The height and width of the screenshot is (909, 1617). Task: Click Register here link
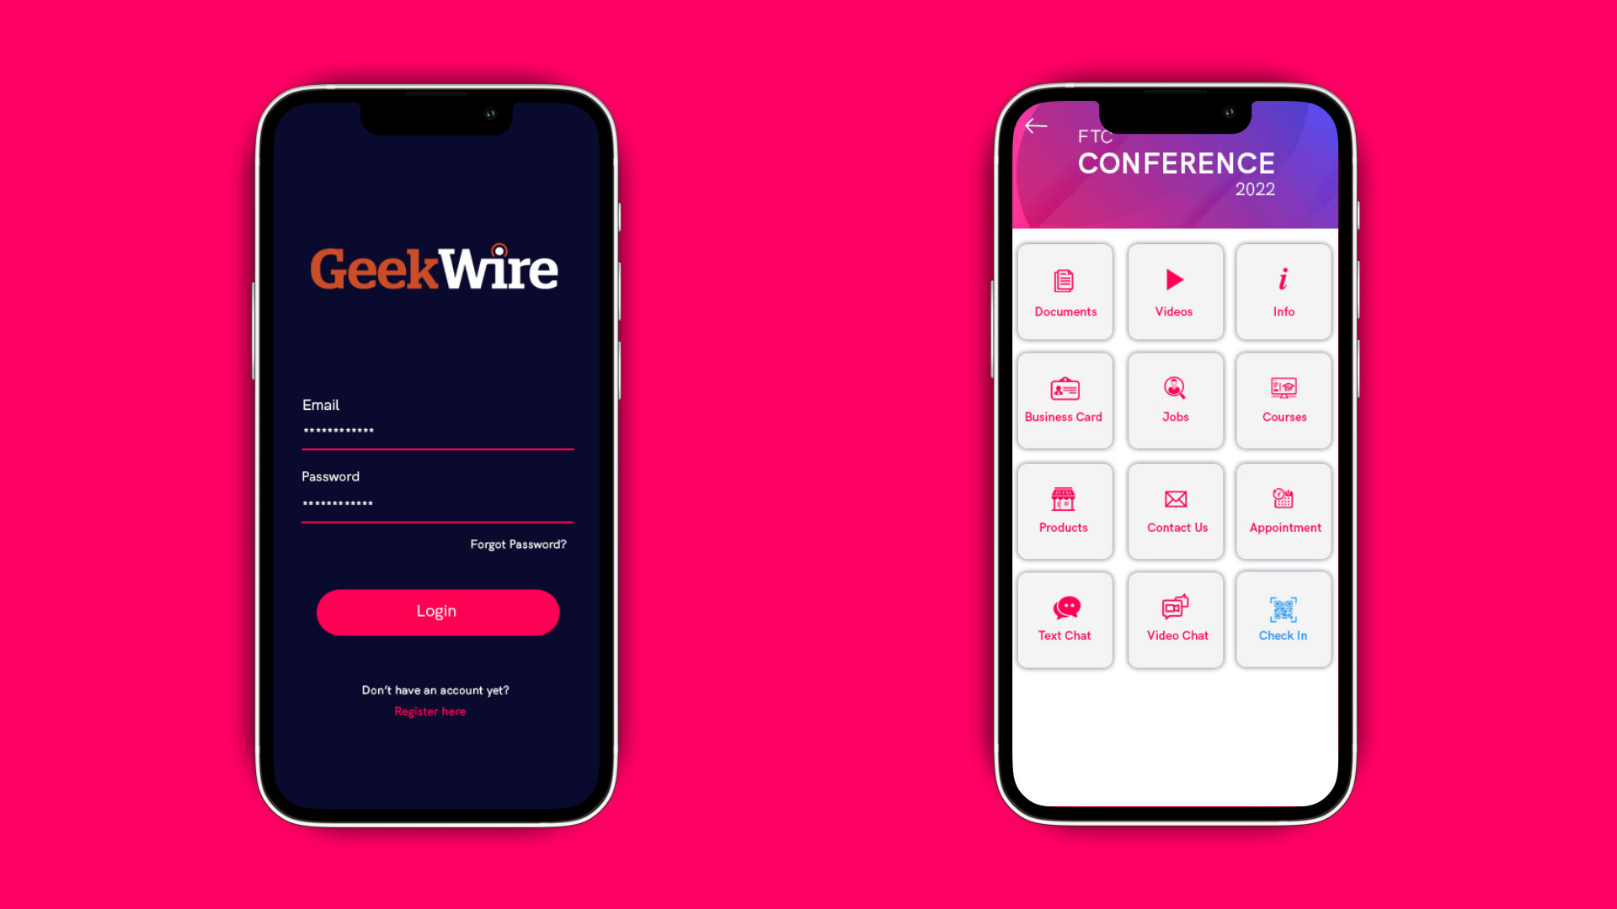click(x=431, y=711)
